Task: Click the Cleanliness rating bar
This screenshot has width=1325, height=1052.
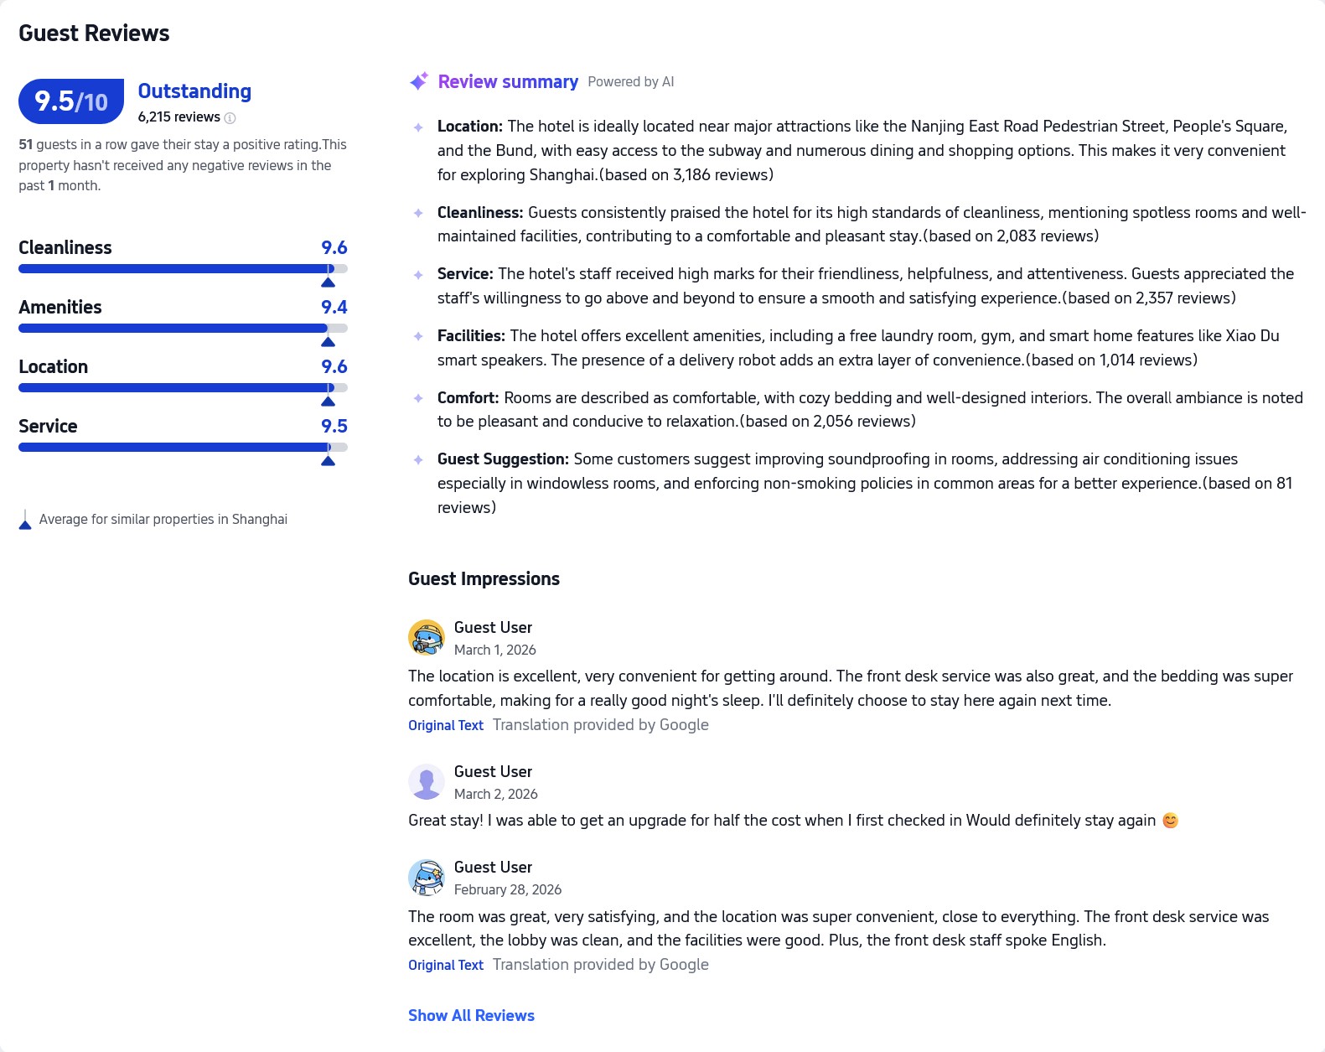Action: [x=183, y=269]
